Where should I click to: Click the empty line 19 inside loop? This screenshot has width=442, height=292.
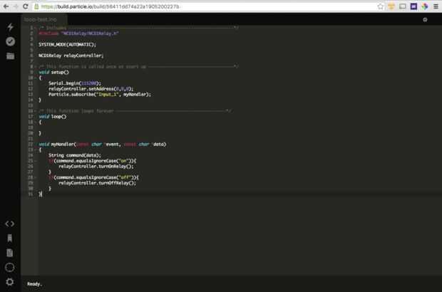[x=240, y=127]
